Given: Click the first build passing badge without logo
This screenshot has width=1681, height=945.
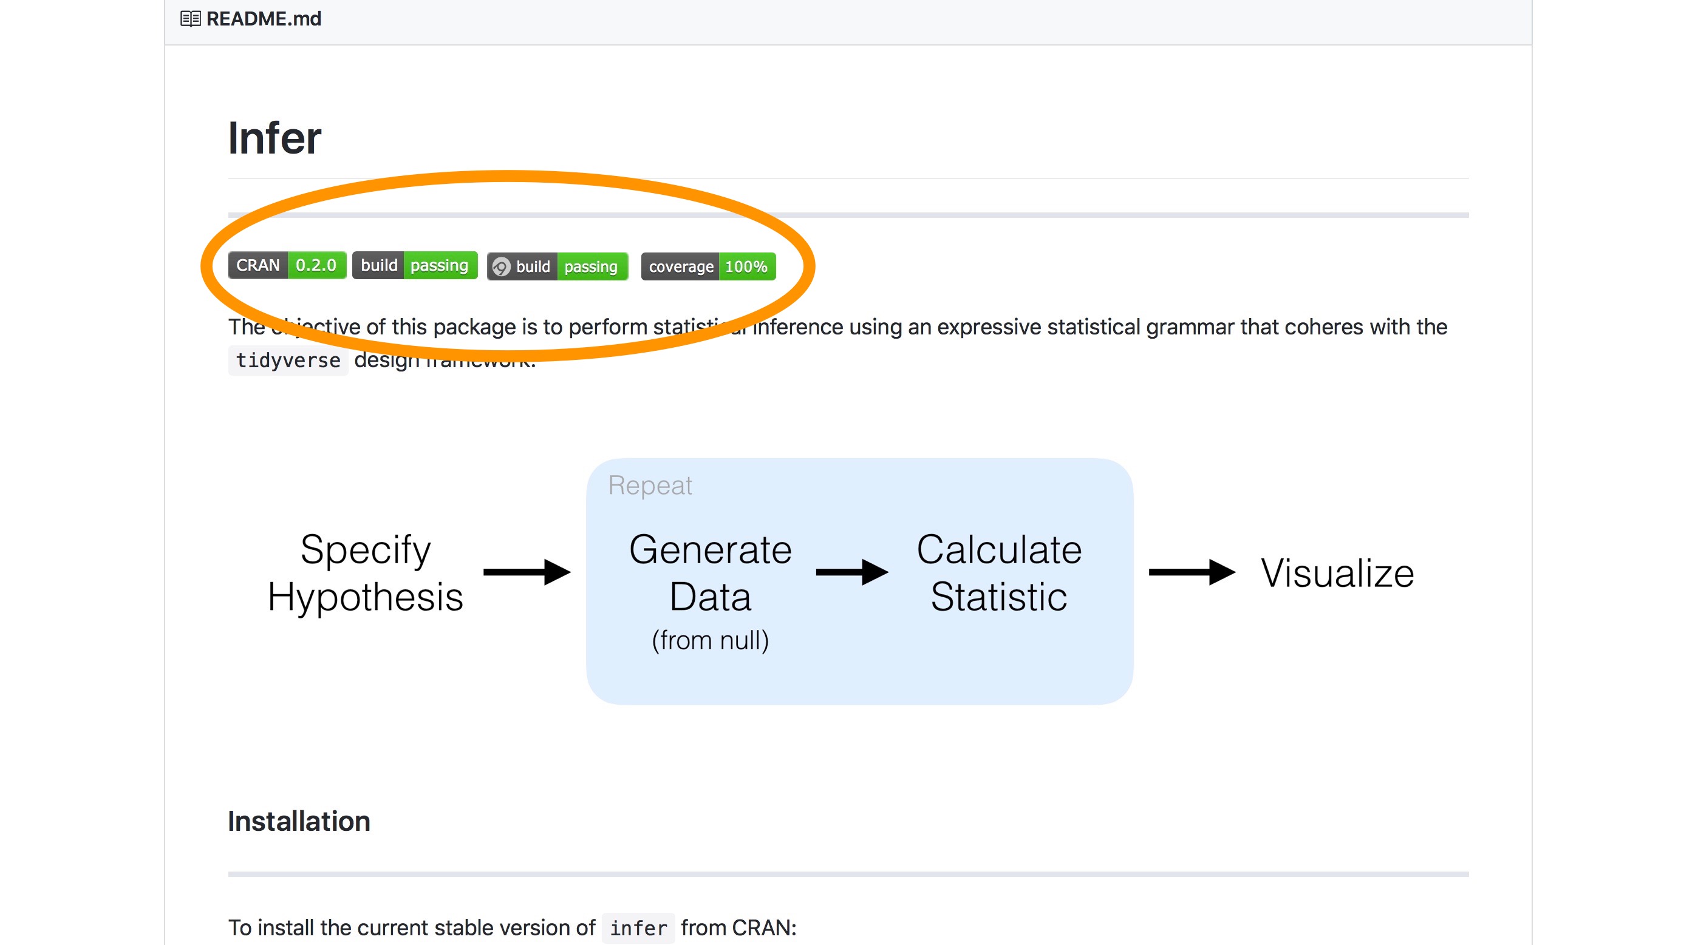Looking at the screenshot, I should click(414, 265).
